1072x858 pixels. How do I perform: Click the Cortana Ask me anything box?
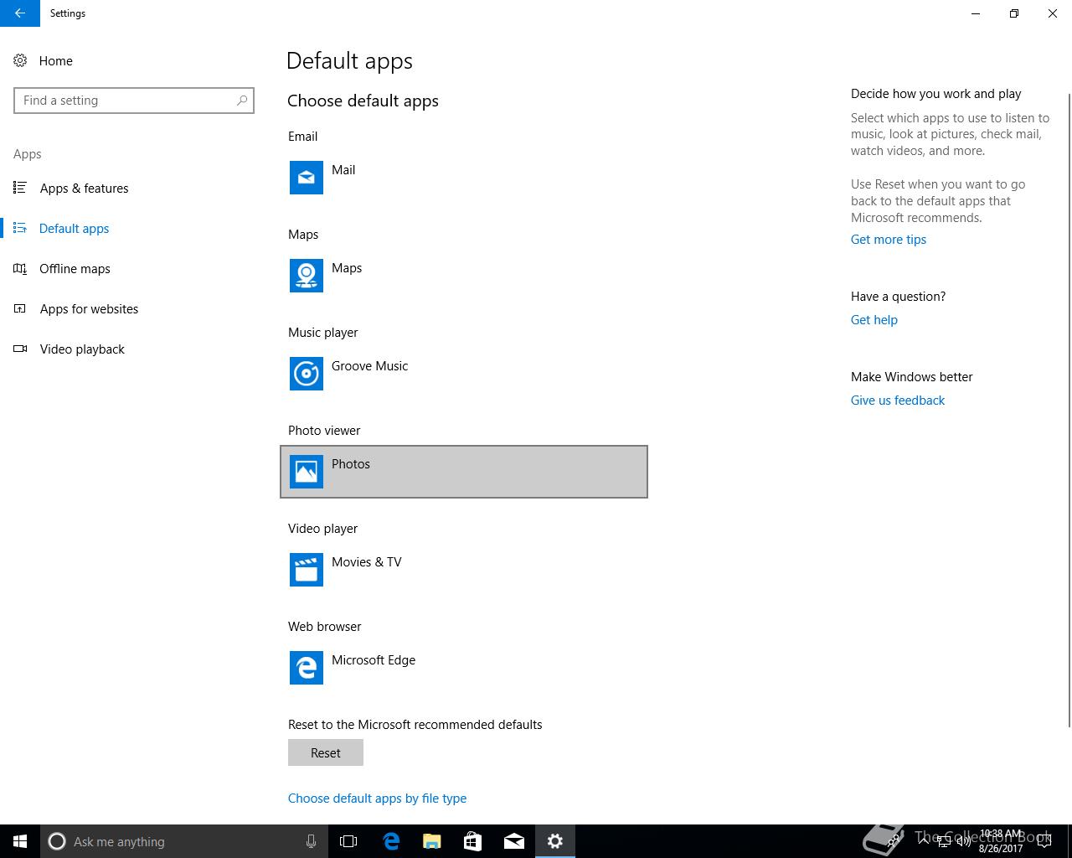click(184, 841)
